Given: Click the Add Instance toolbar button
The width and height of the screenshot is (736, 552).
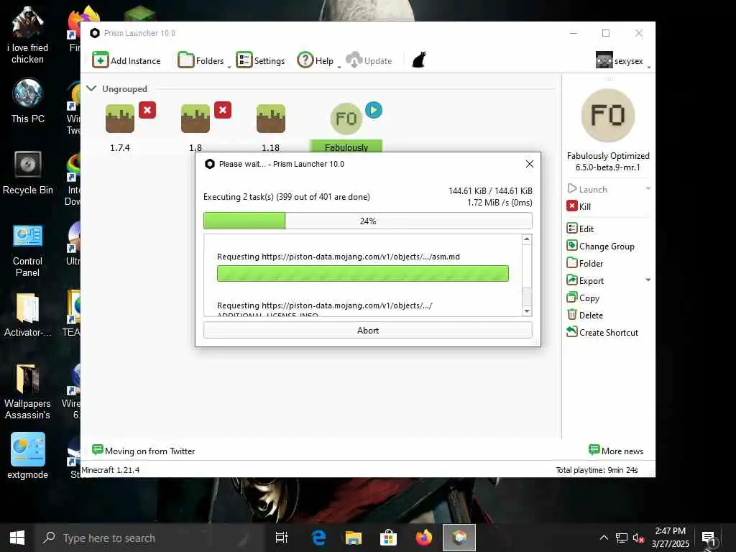Looking at the screenshot, I should click(126, 60).
